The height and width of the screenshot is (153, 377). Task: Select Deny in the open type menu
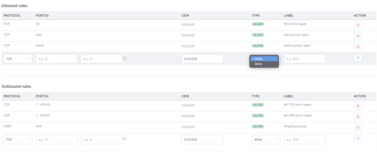264,64
